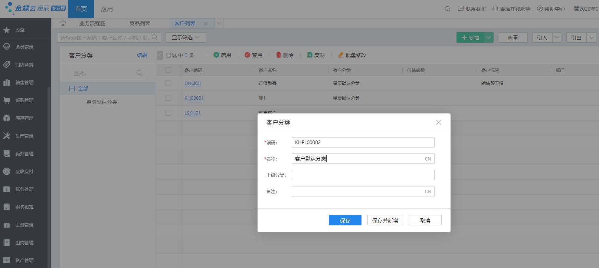Click magnifier in category 查找 box

click(140, 73)
